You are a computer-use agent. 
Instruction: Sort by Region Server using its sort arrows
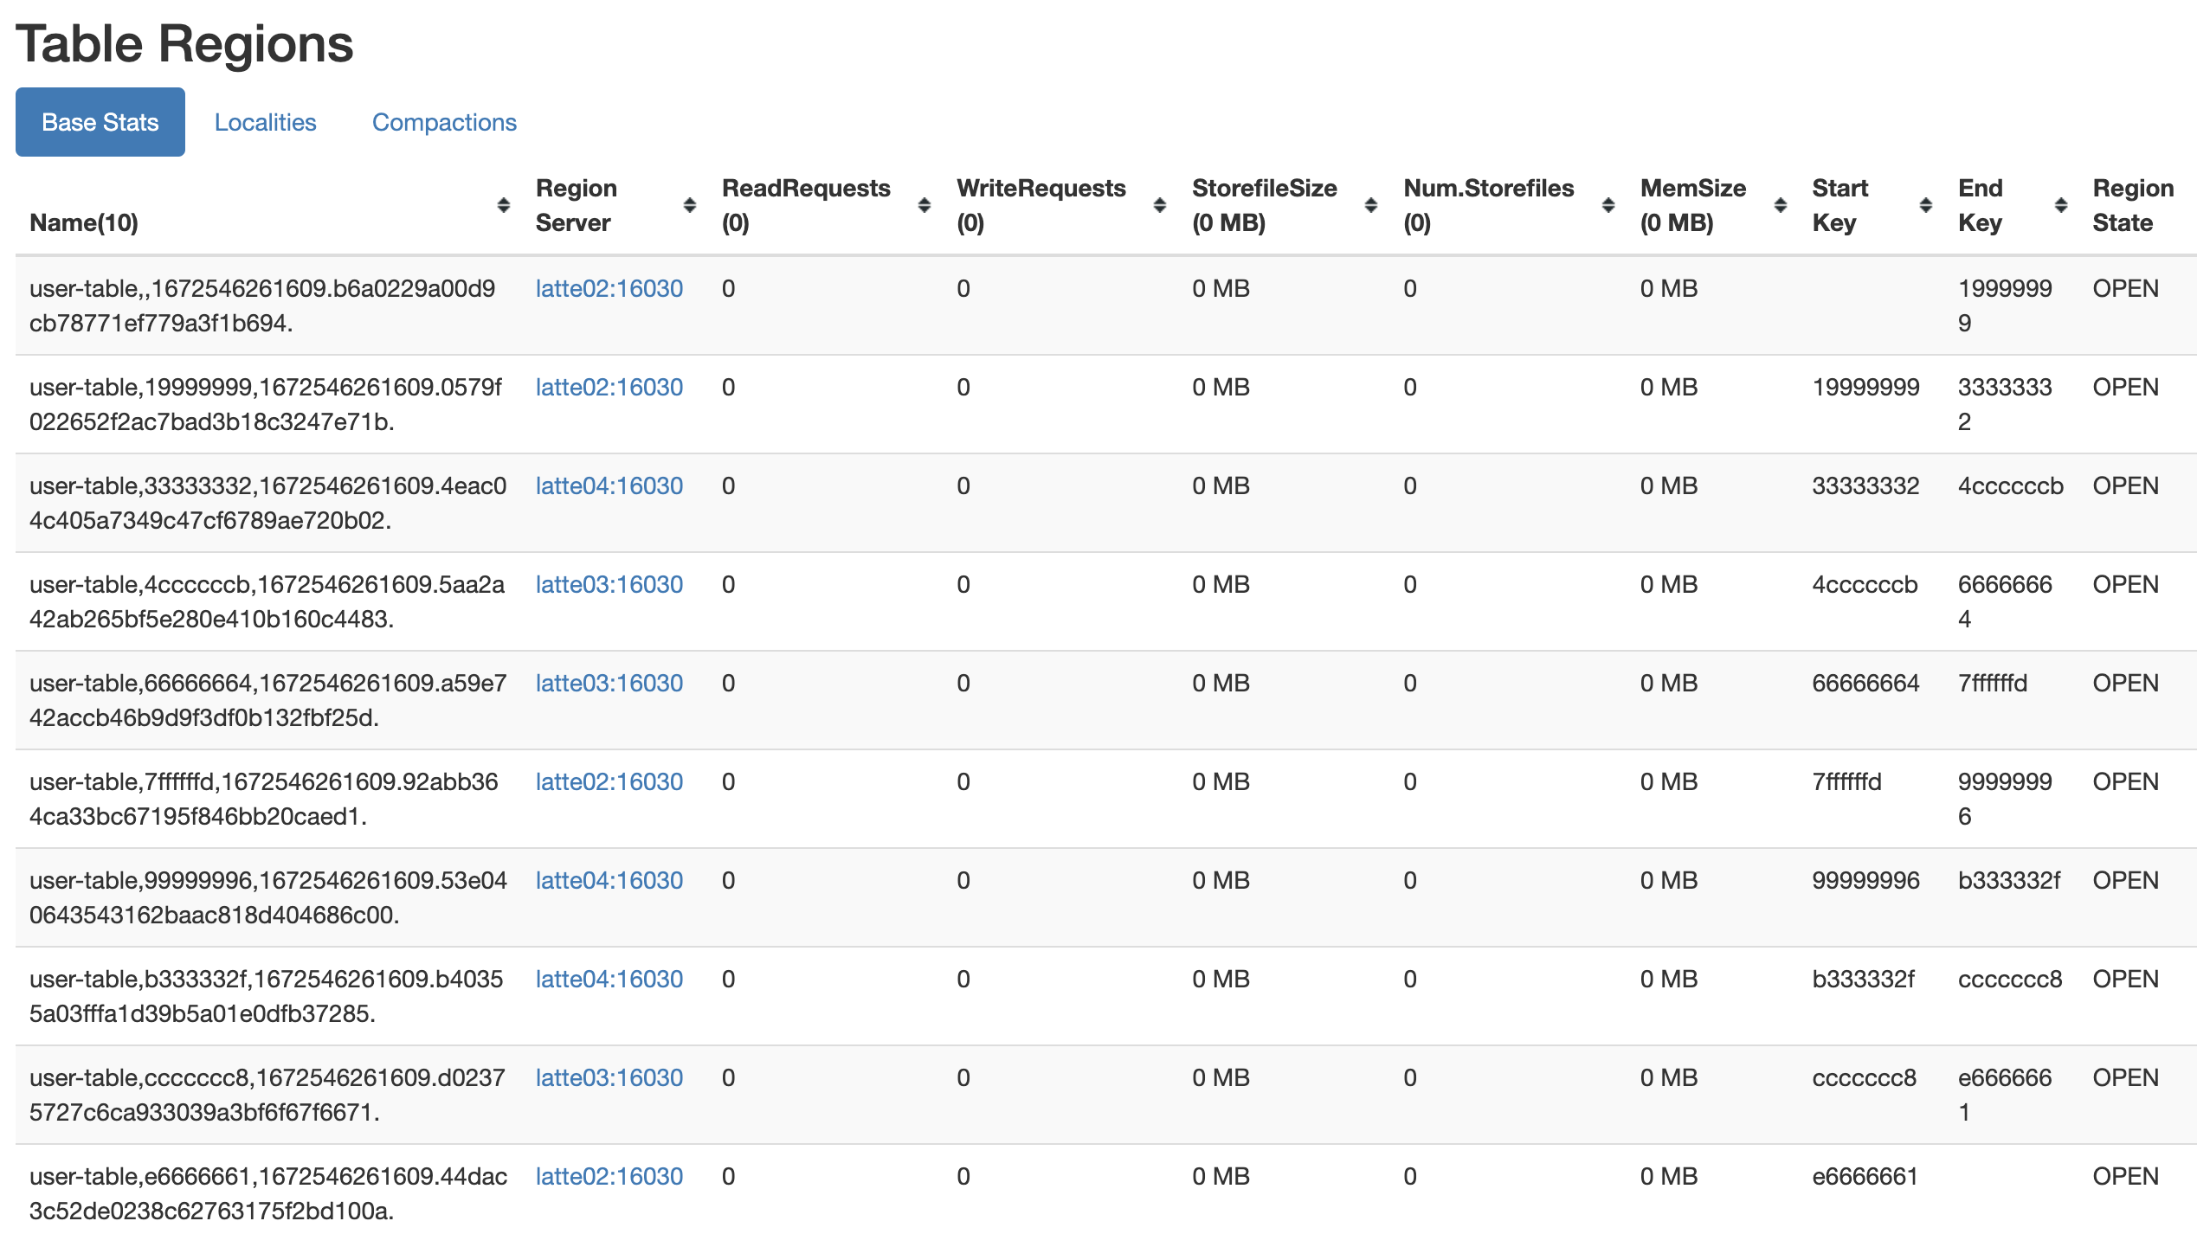tap(690, 205)
